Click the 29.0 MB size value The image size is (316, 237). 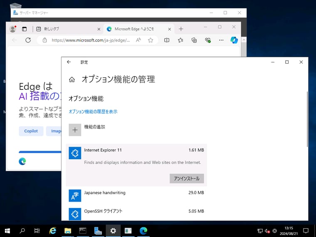click(196, 193)
